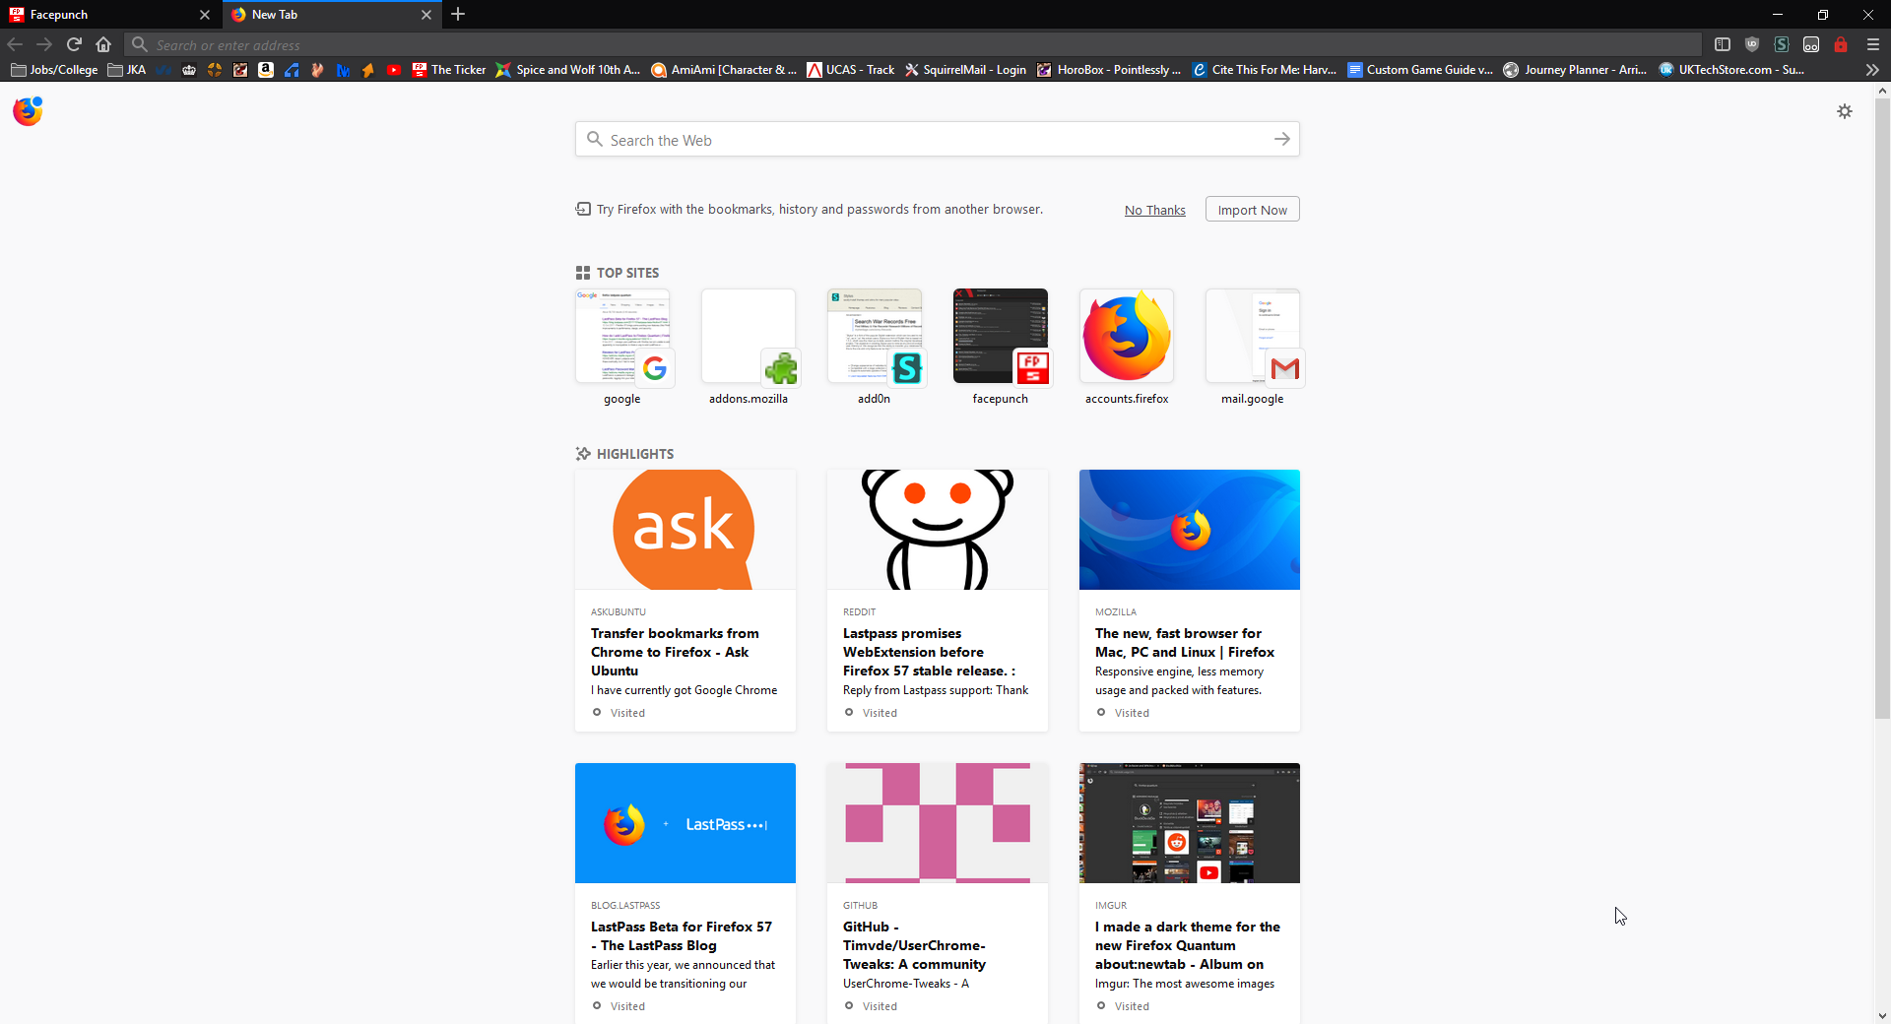Open the Journey Planner - Arri... bookmark
This screenshot has width=1891, height=1024.
click(1575, 70)
